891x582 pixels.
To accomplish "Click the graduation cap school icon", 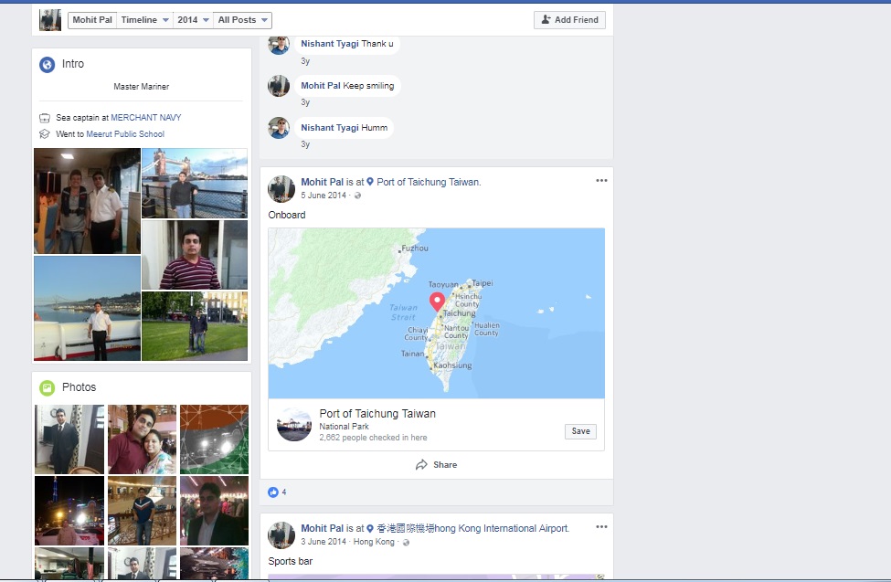I will coord(45,134).
